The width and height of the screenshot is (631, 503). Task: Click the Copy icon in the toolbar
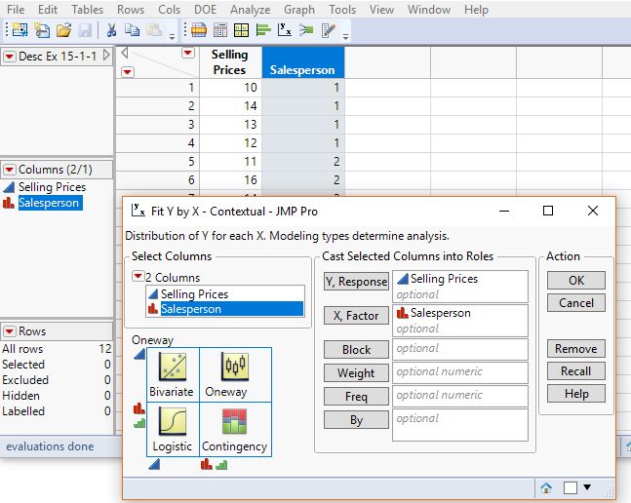pyautogui.click(x=132, y=30)
